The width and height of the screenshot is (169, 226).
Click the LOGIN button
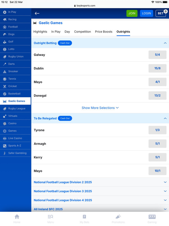(x=146, y=13)
